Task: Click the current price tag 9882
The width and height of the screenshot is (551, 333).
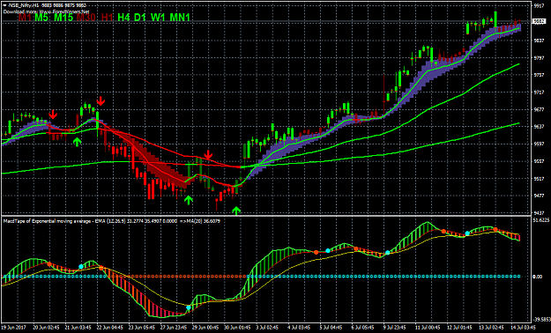Action: coord(539,21)
